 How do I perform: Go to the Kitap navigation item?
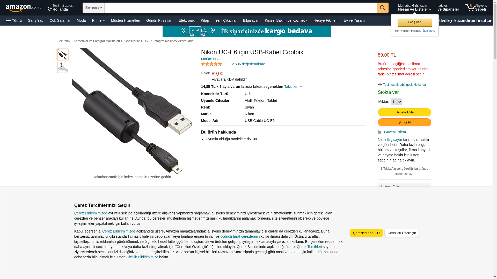coord(205,20)
